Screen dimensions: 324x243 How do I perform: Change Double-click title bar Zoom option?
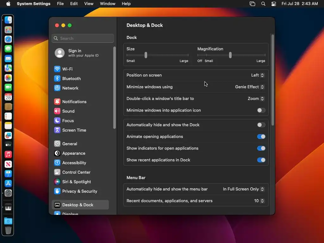pyautogui.click(x=256, y=99)
